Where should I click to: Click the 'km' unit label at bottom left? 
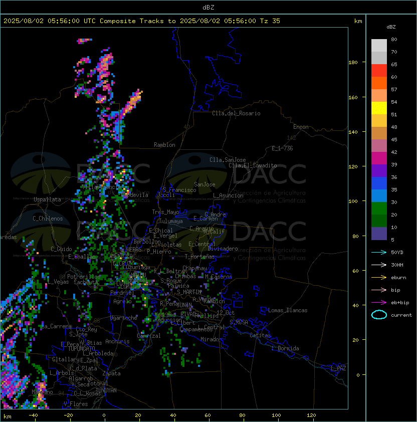tap(8, 416)
